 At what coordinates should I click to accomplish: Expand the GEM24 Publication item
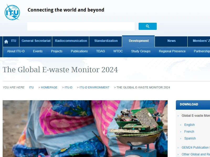(x=196, y=148)
